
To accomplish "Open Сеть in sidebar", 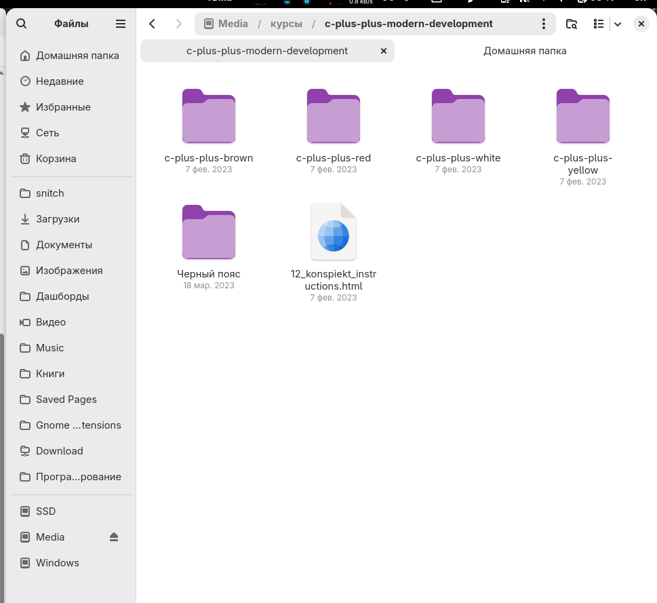I will (x=71, y=133).
